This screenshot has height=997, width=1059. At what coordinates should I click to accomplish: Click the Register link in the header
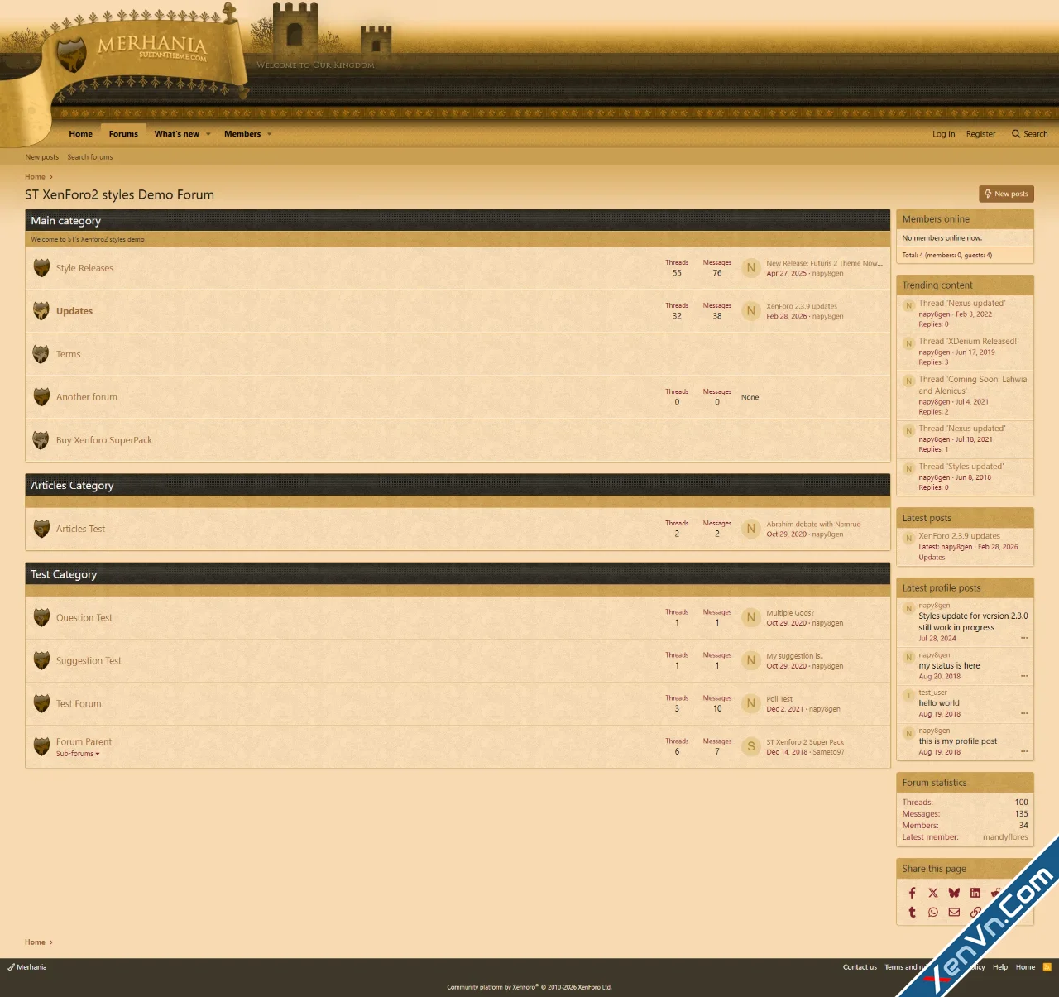pyautogui.click(x=980, y=133)
